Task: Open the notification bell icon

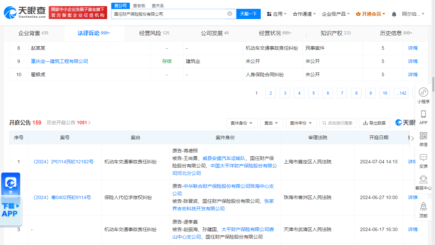Action: [394, 14]
